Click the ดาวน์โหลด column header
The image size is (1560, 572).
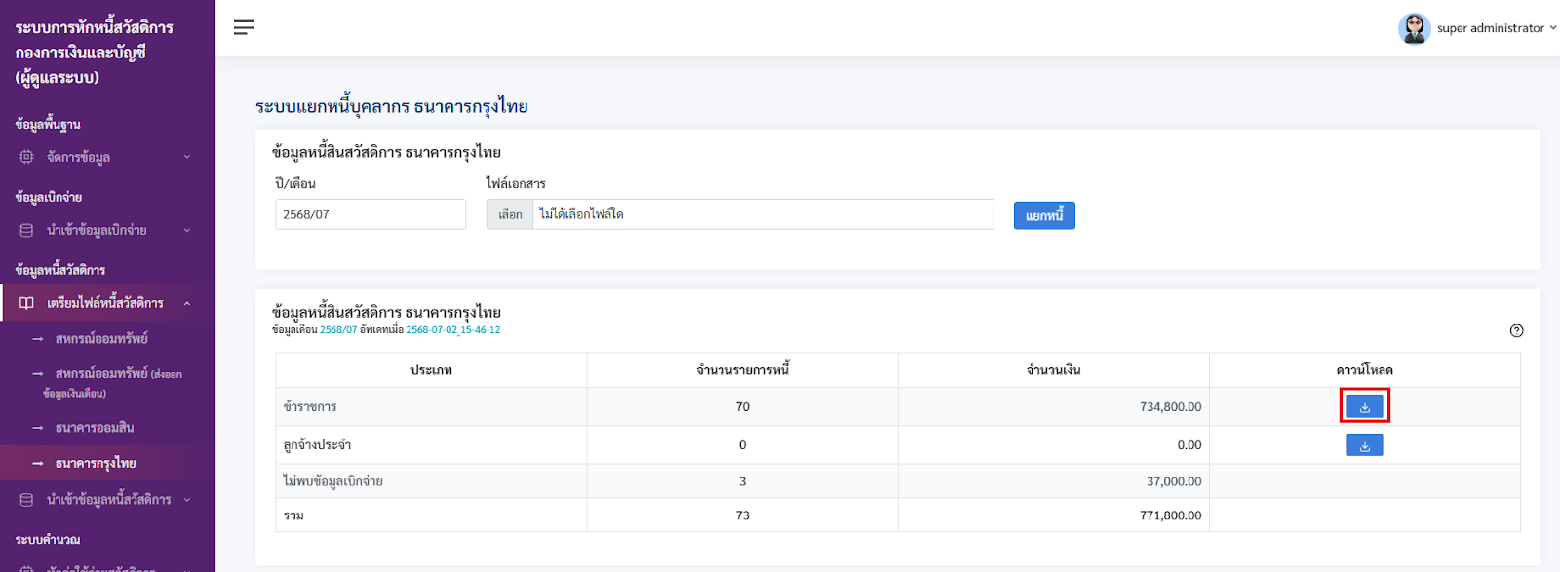point(1365,370)
